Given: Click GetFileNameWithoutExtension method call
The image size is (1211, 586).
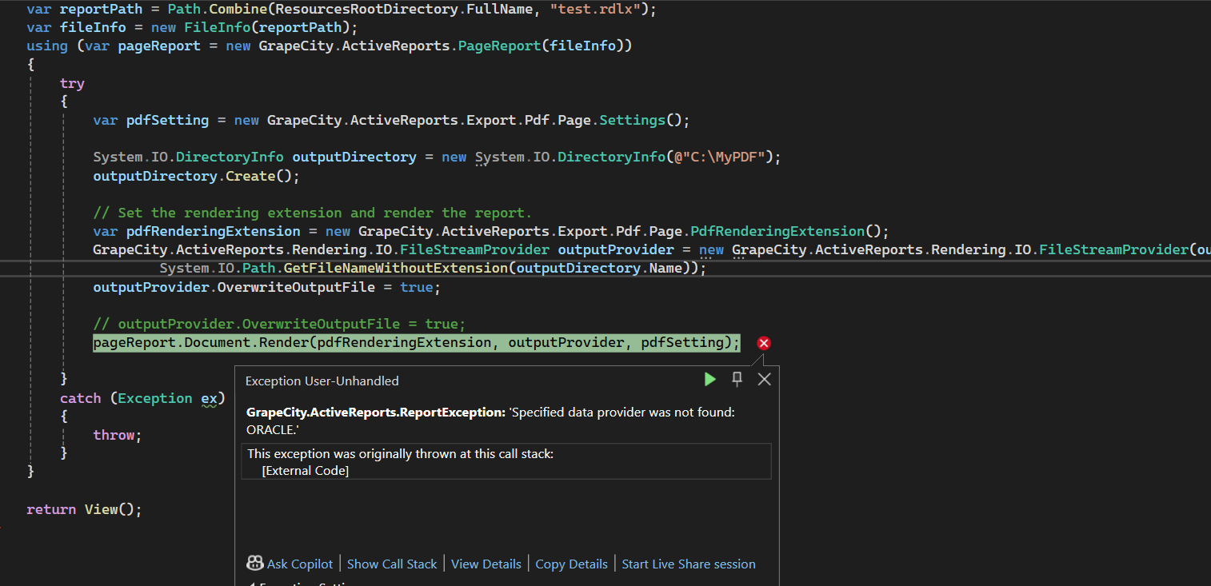Looking at the screenshot, I should 396,268.
